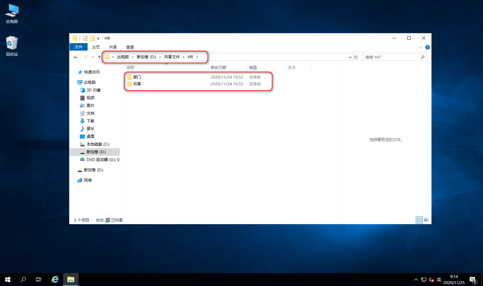Viewport: 483px width, 286px height.
Task: Select the 部门 folder
Action: coord(137,77)
